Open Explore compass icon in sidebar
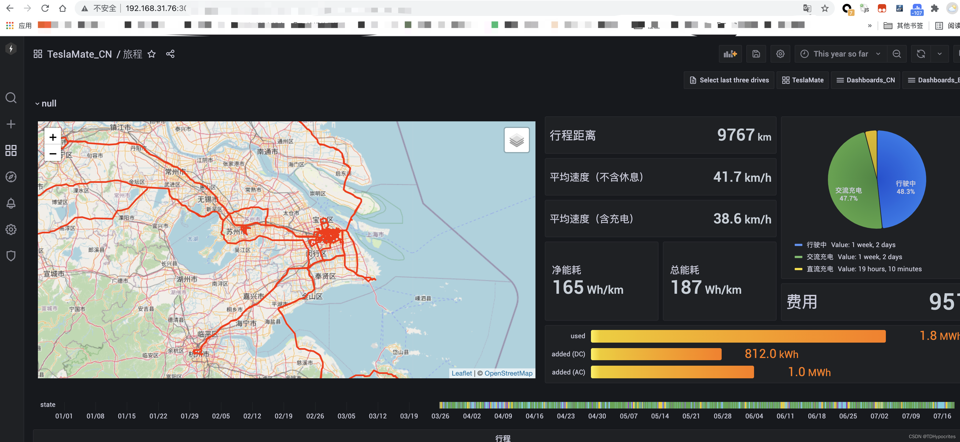Viewport: 960px width, 442px height. [x=11, y=177]
